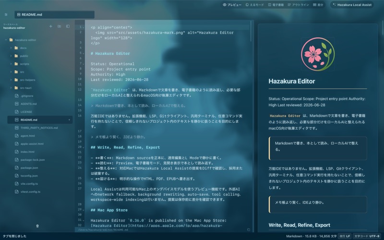Open Hazakura Local Assist panel
Image resolution: width=384 pixels, height=240 pixels.
[352, 5]
